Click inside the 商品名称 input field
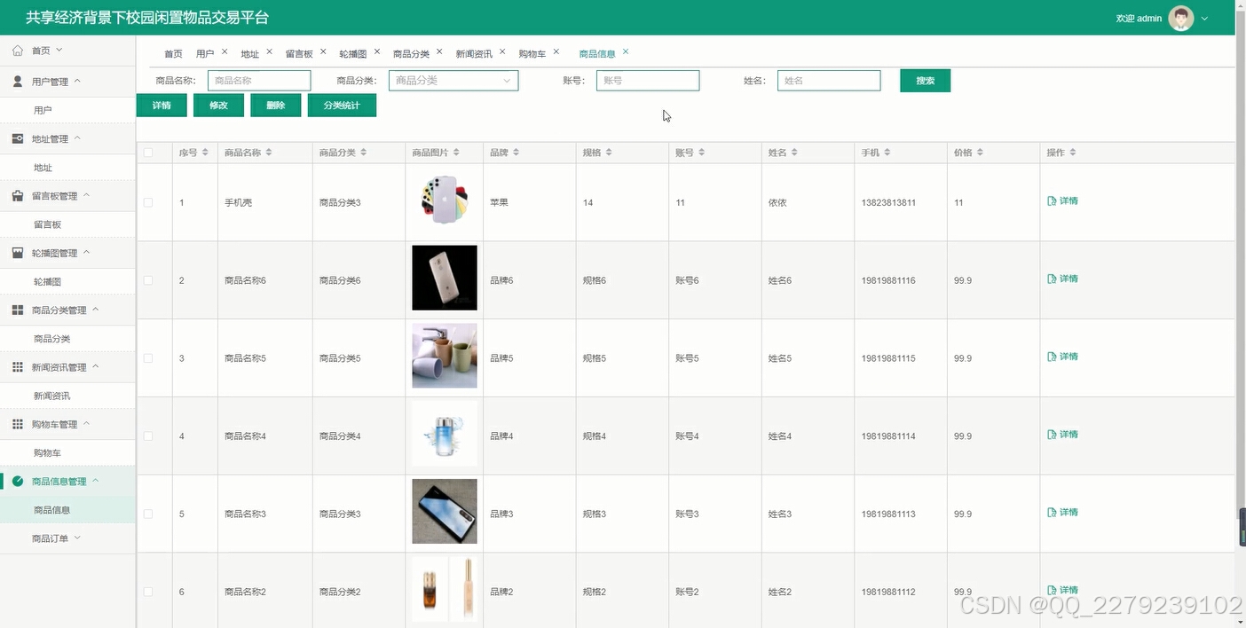This screenshot has height=628, width=1246. pyautogui.click(x=258, y=80)
